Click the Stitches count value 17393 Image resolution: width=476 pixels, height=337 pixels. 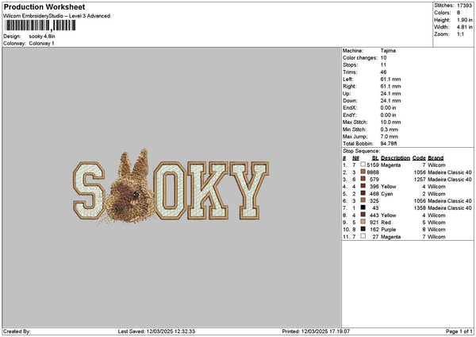[x=464, y=6]
